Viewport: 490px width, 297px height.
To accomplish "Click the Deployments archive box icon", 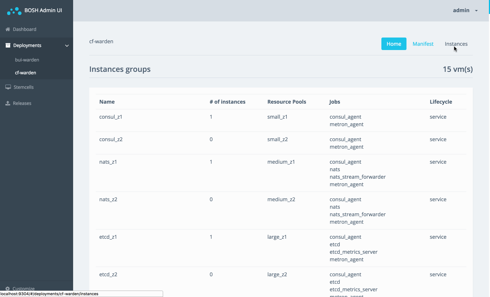I will coord(8,45).
